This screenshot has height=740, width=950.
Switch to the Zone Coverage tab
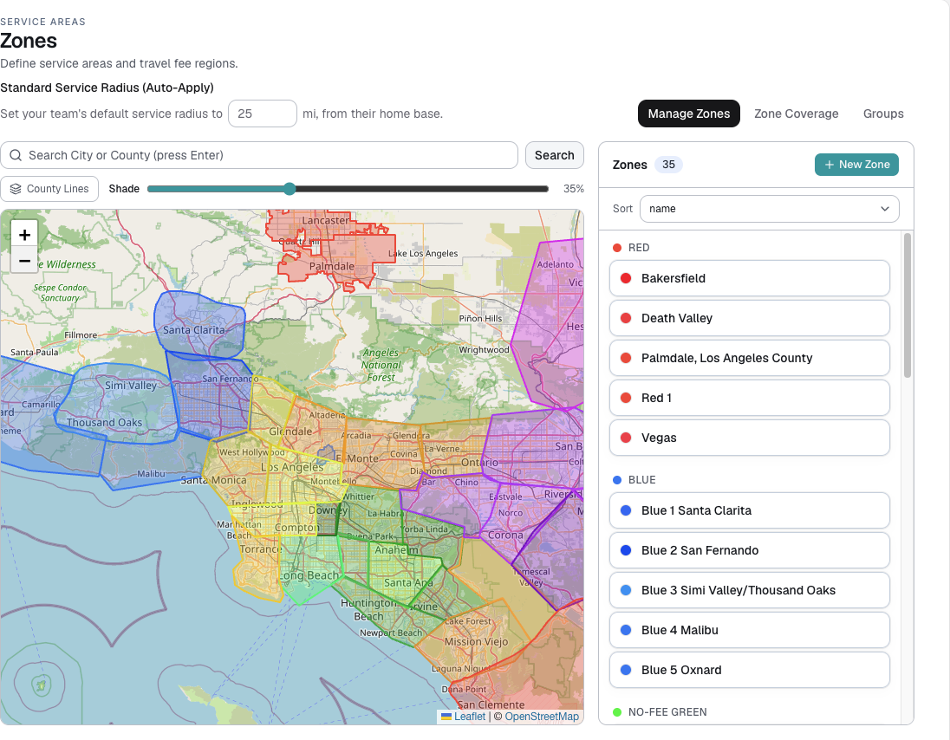coord(796,114)
